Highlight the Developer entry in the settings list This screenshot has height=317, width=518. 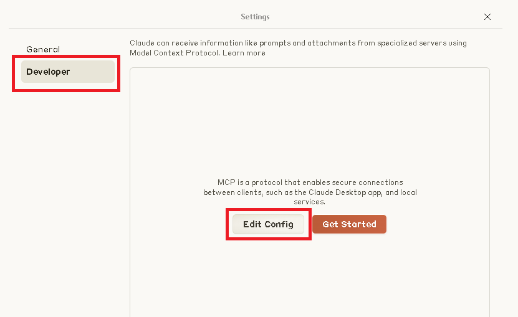pyautogui.click(x=67, y=72)
